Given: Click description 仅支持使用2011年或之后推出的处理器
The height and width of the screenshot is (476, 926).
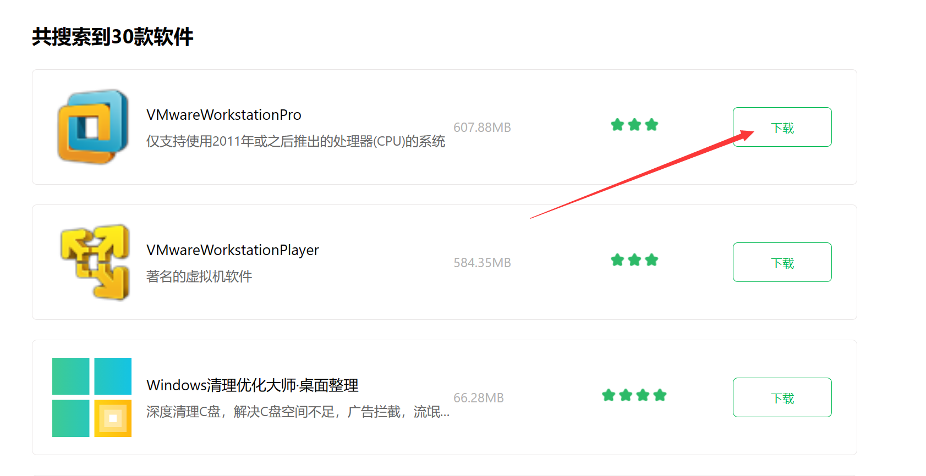Looking at the screenshot, I should [x=295, y=141].
